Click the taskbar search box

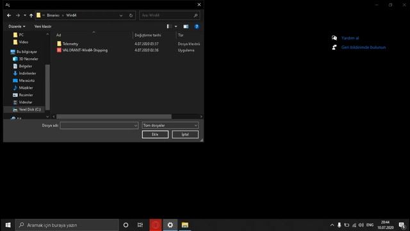click(67, 225)
